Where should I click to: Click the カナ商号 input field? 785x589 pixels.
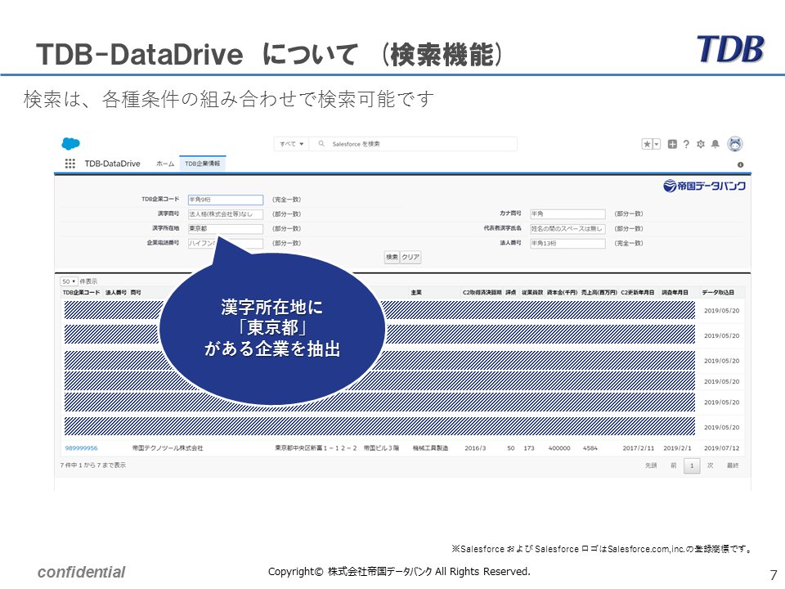(x=567, y=214)
